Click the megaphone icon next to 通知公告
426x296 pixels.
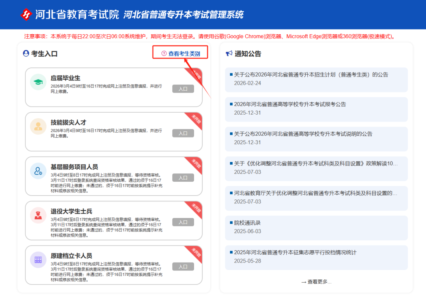(229, 54)
